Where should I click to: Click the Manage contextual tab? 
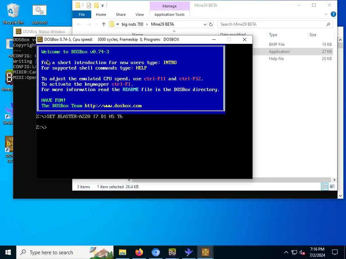tap(170, 6)
